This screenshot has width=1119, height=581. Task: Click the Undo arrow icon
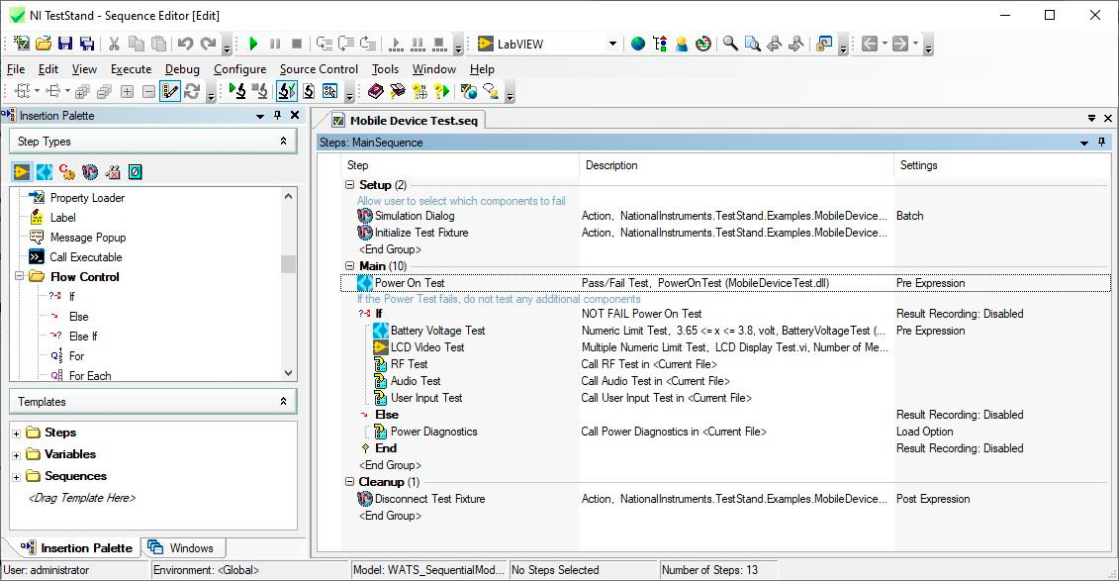[x=185, y=44]
